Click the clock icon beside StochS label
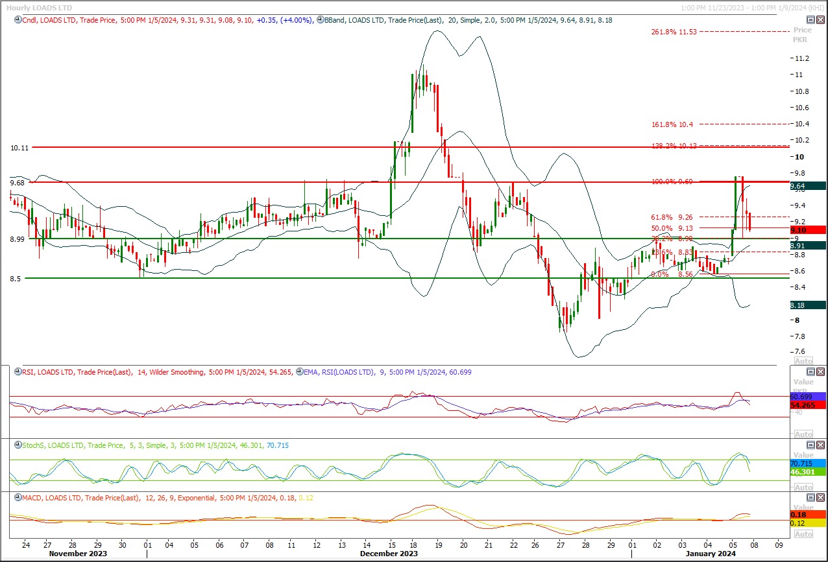828x562 pixels. click(x=17, y=445)
